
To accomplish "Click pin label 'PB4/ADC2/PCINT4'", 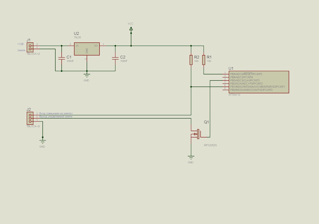I will pyautogui.click(x=242, y=77).
